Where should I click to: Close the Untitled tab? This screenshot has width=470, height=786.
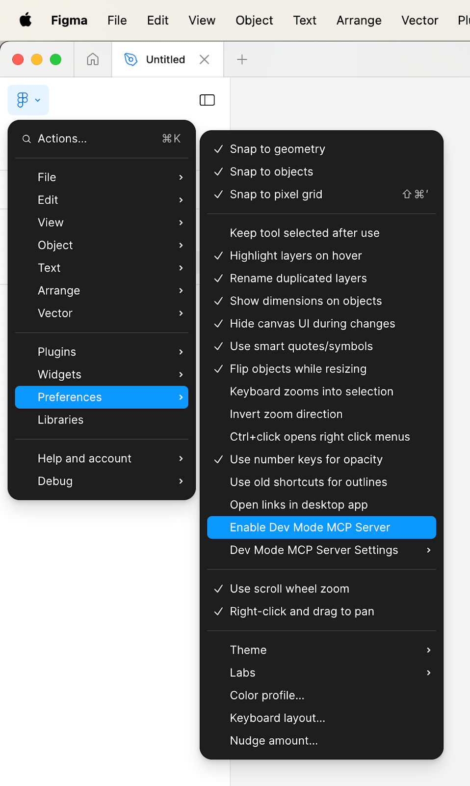tap(205, 59)
